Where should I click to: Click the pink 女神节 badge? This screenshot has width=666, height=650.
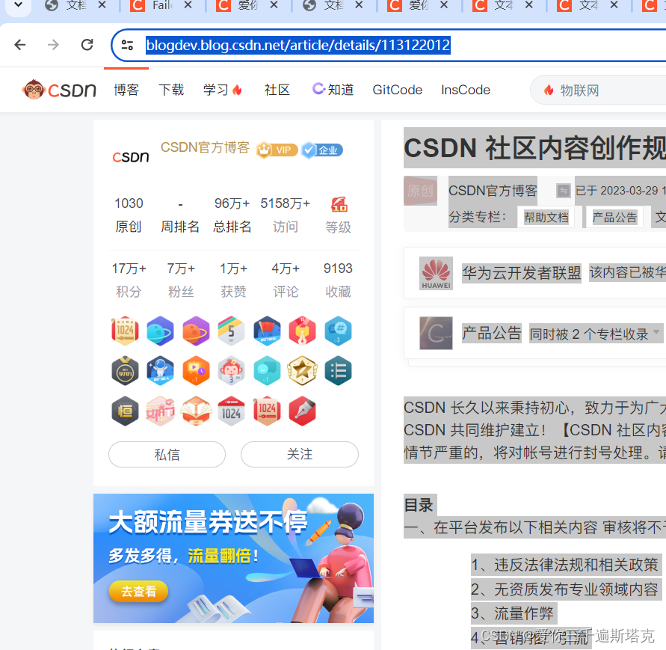tap(161, 411)
